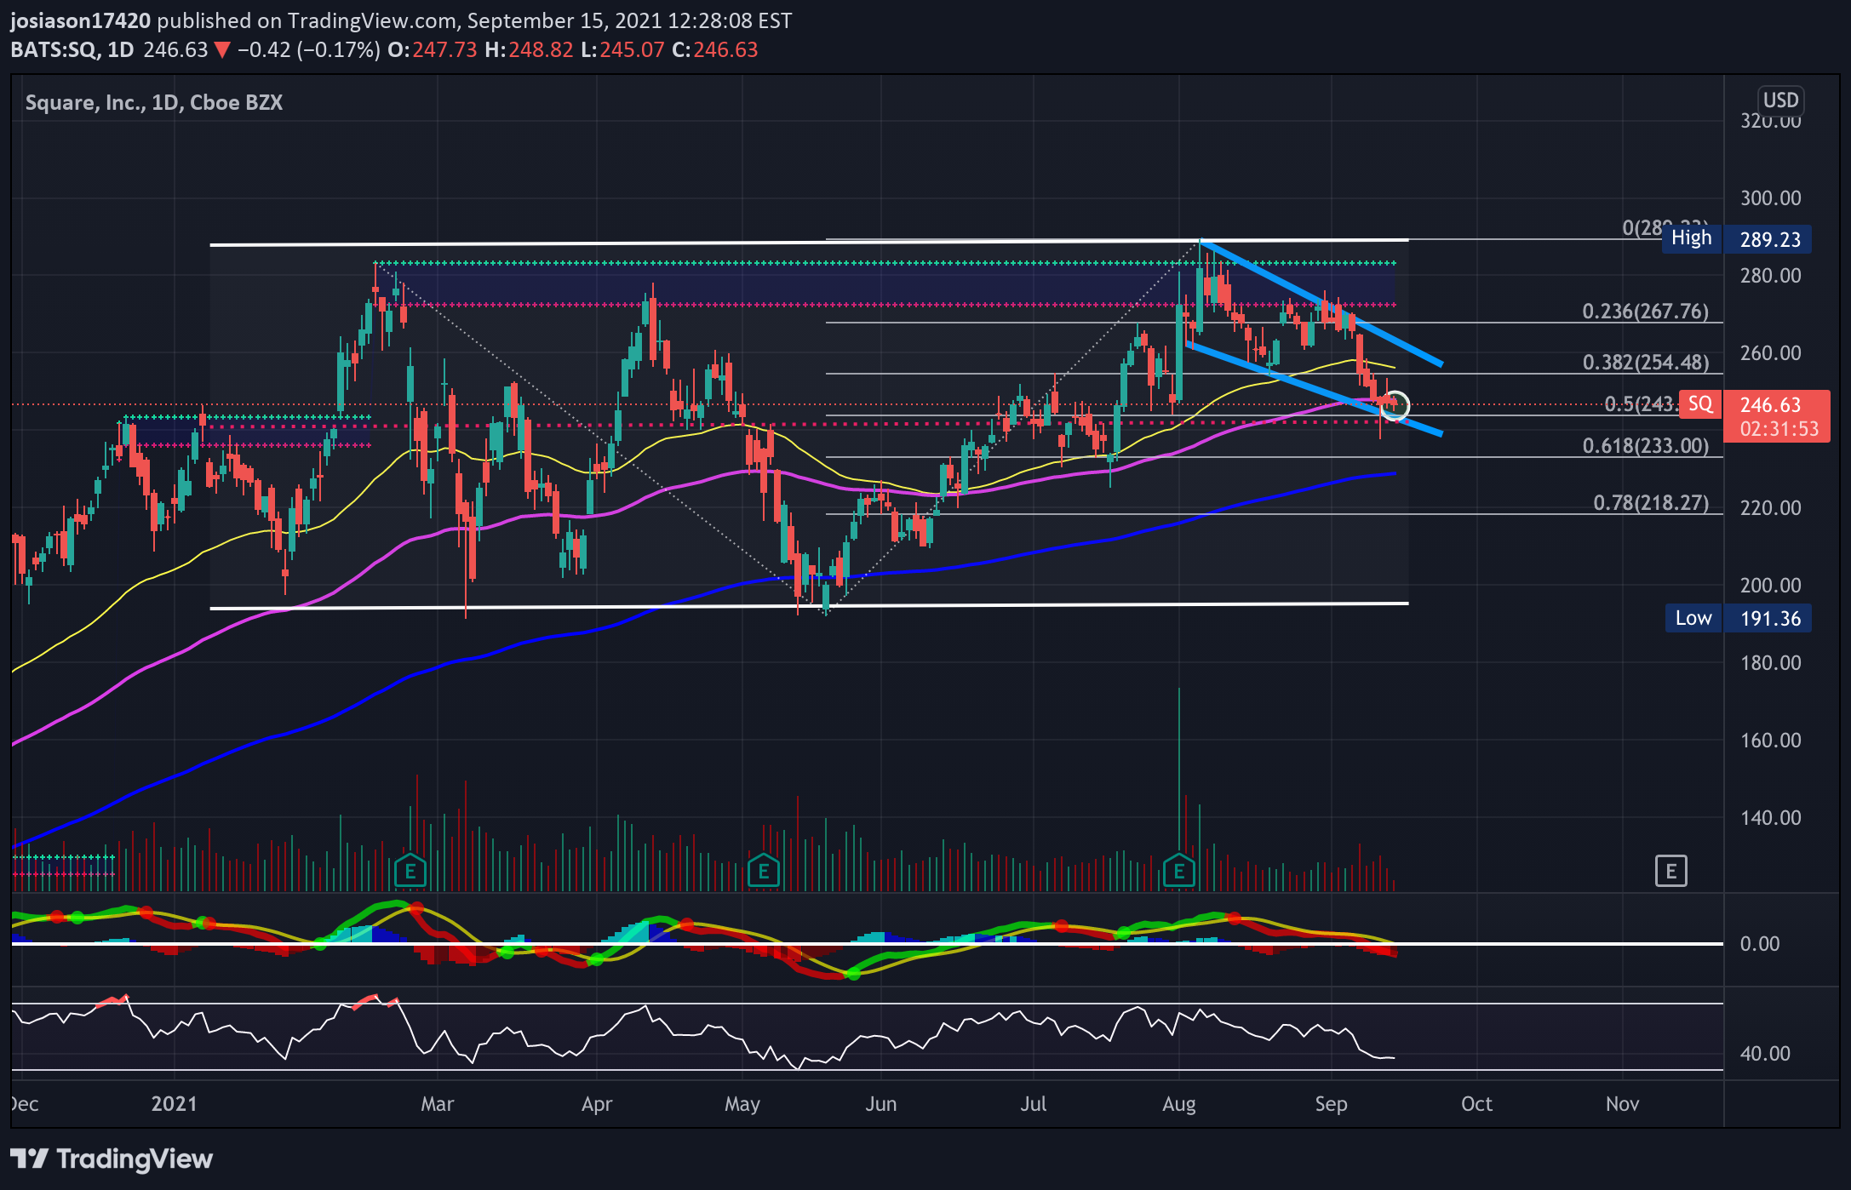Click the 300.00 price axis label

point(1770,198)
